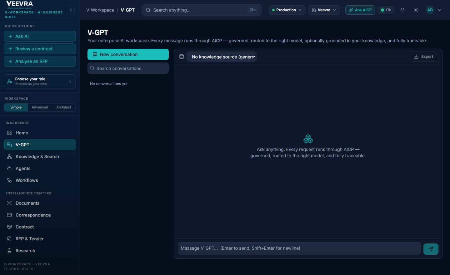Viewport: 450px width, 275px height.
Task: Click the Correspondence envelope icon
Action: click(9, 215)
